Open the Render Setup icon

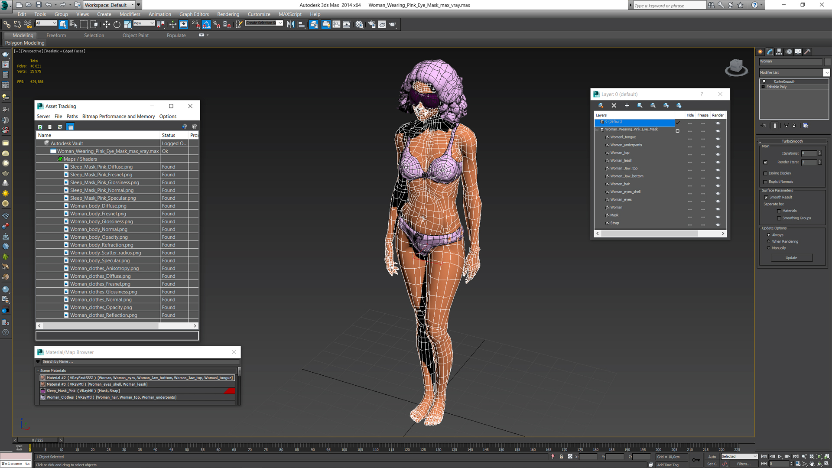point(371,24)
